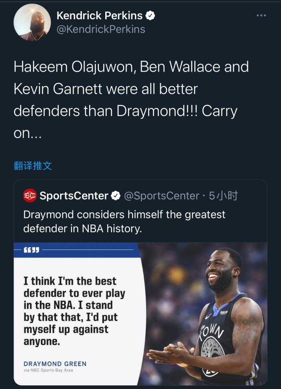The width and height of the screenshot is (281, 389).
Task: Open the Kendrick Perkins display name link
Action: pos(100,16)
